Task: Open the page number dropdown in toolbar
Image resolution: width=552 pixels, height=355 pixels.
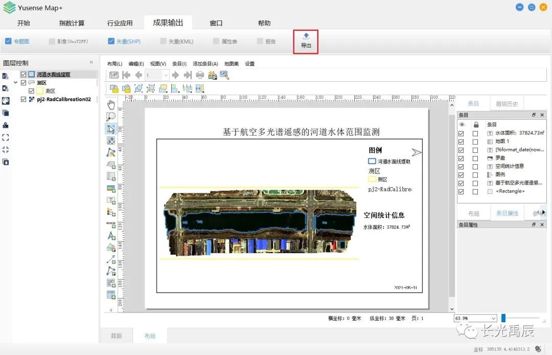Action: point(166,75)
